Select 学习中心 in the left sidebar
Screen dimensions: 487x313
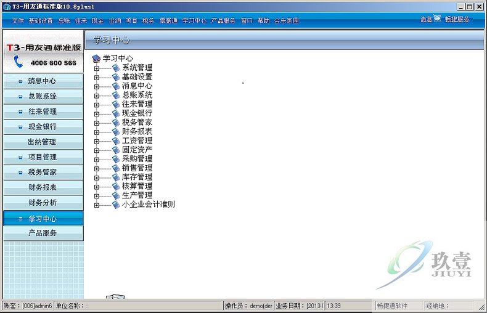point(43,218)
